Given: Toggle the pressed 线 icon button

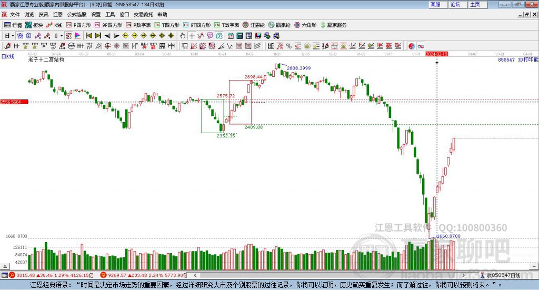Looking at the screenshot, I should pyautogui.click(x=219, y=36).
